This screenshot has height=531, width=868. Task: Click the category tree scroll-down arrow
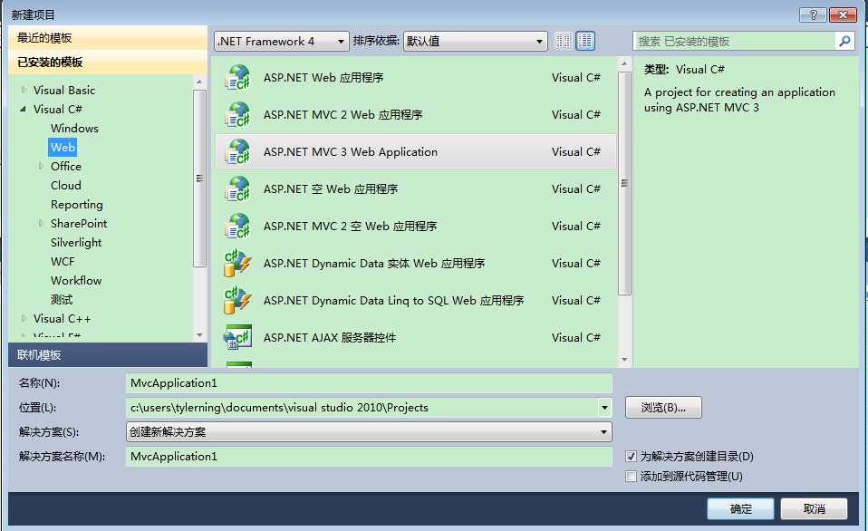pyautogui.click(x=199, y=335)
